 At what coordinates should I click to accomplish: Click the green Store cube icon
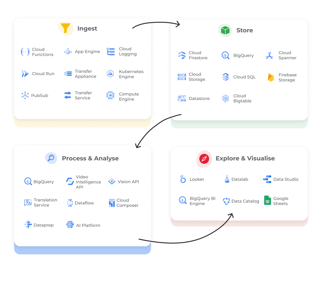[x=225, y=30]
